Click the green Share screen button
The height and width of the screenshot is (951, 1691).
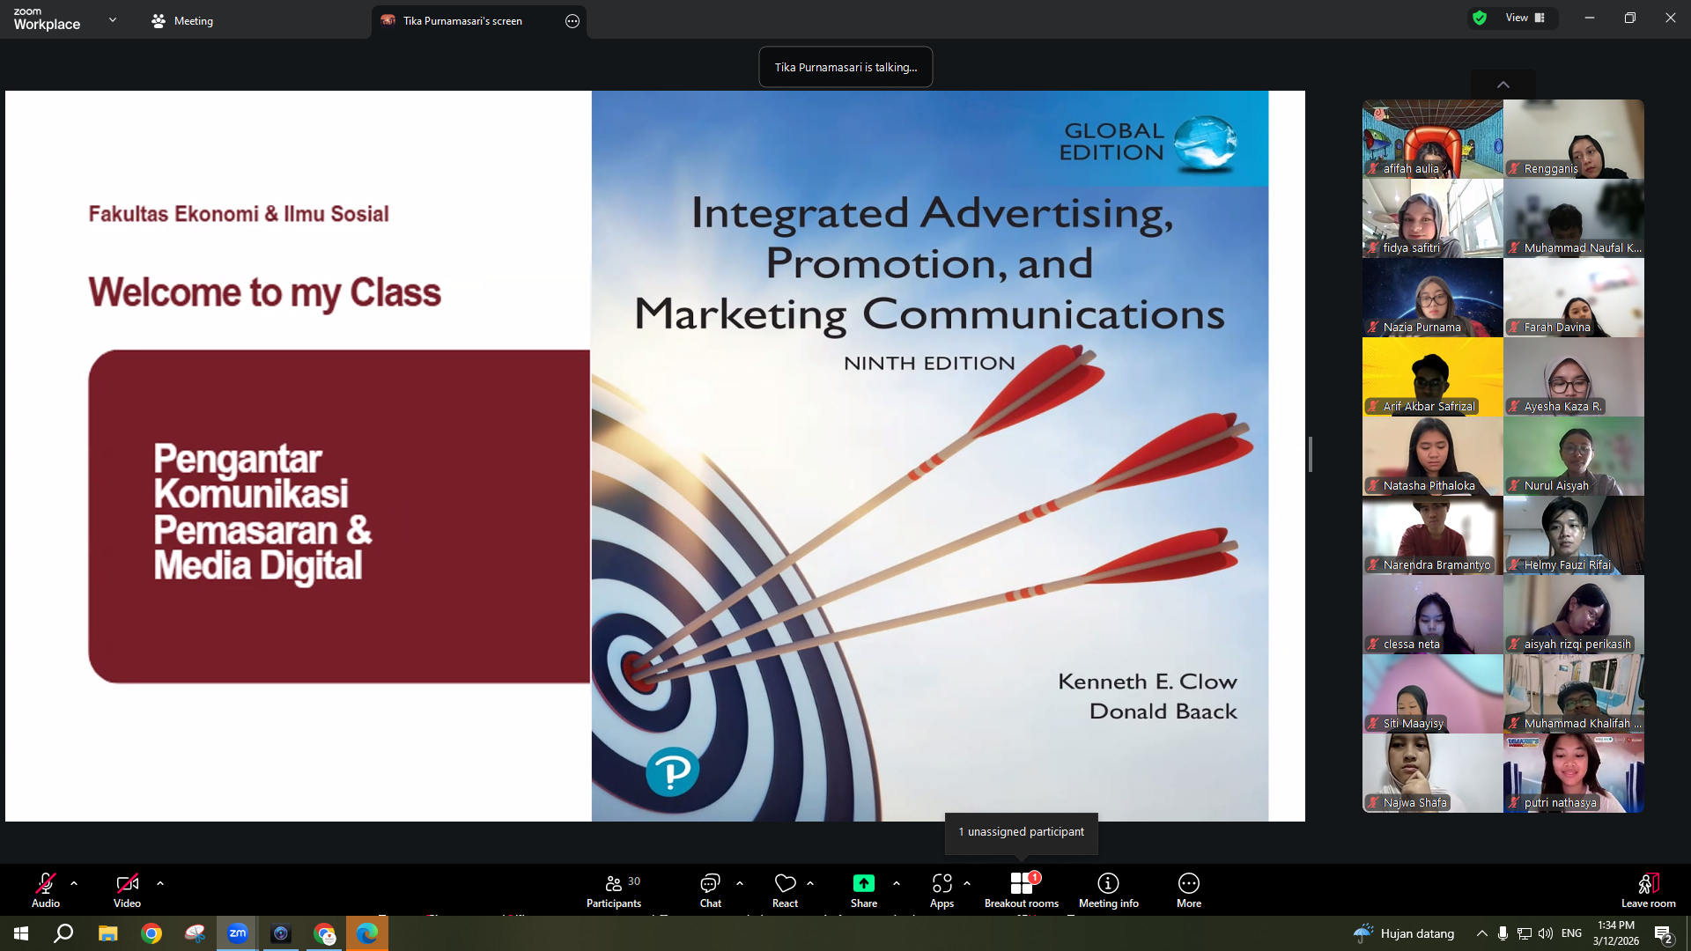[x=864, y=889]
